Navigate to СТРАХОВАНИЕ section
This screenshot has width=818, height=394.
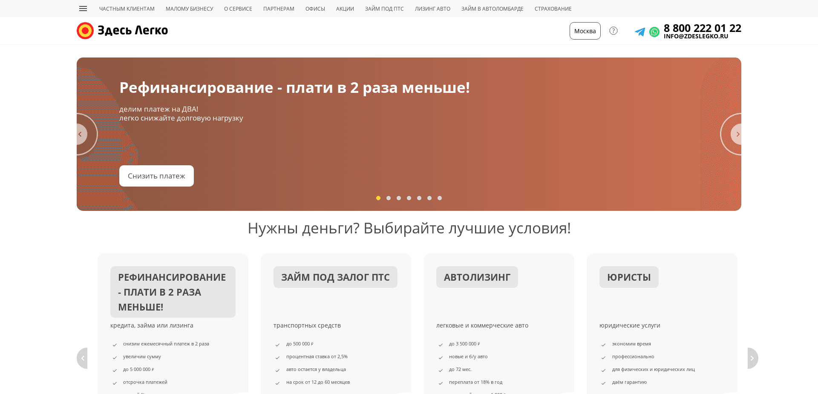click(x=553, y=9)
